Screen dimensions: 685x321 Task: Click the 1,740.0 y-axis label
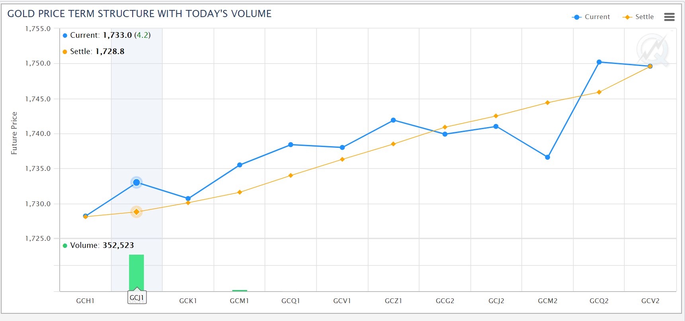(38, 133)
